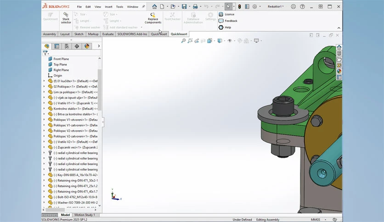
Task: Click the Home icon in the top toolbar
Action: pos(154,6)
